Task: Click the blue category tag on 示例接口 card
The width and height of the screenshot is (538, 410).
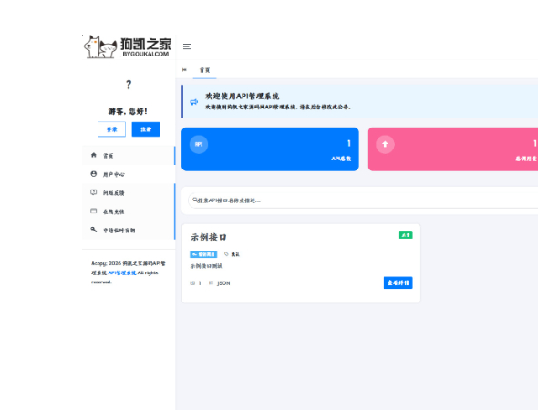Action: (203, 254)
